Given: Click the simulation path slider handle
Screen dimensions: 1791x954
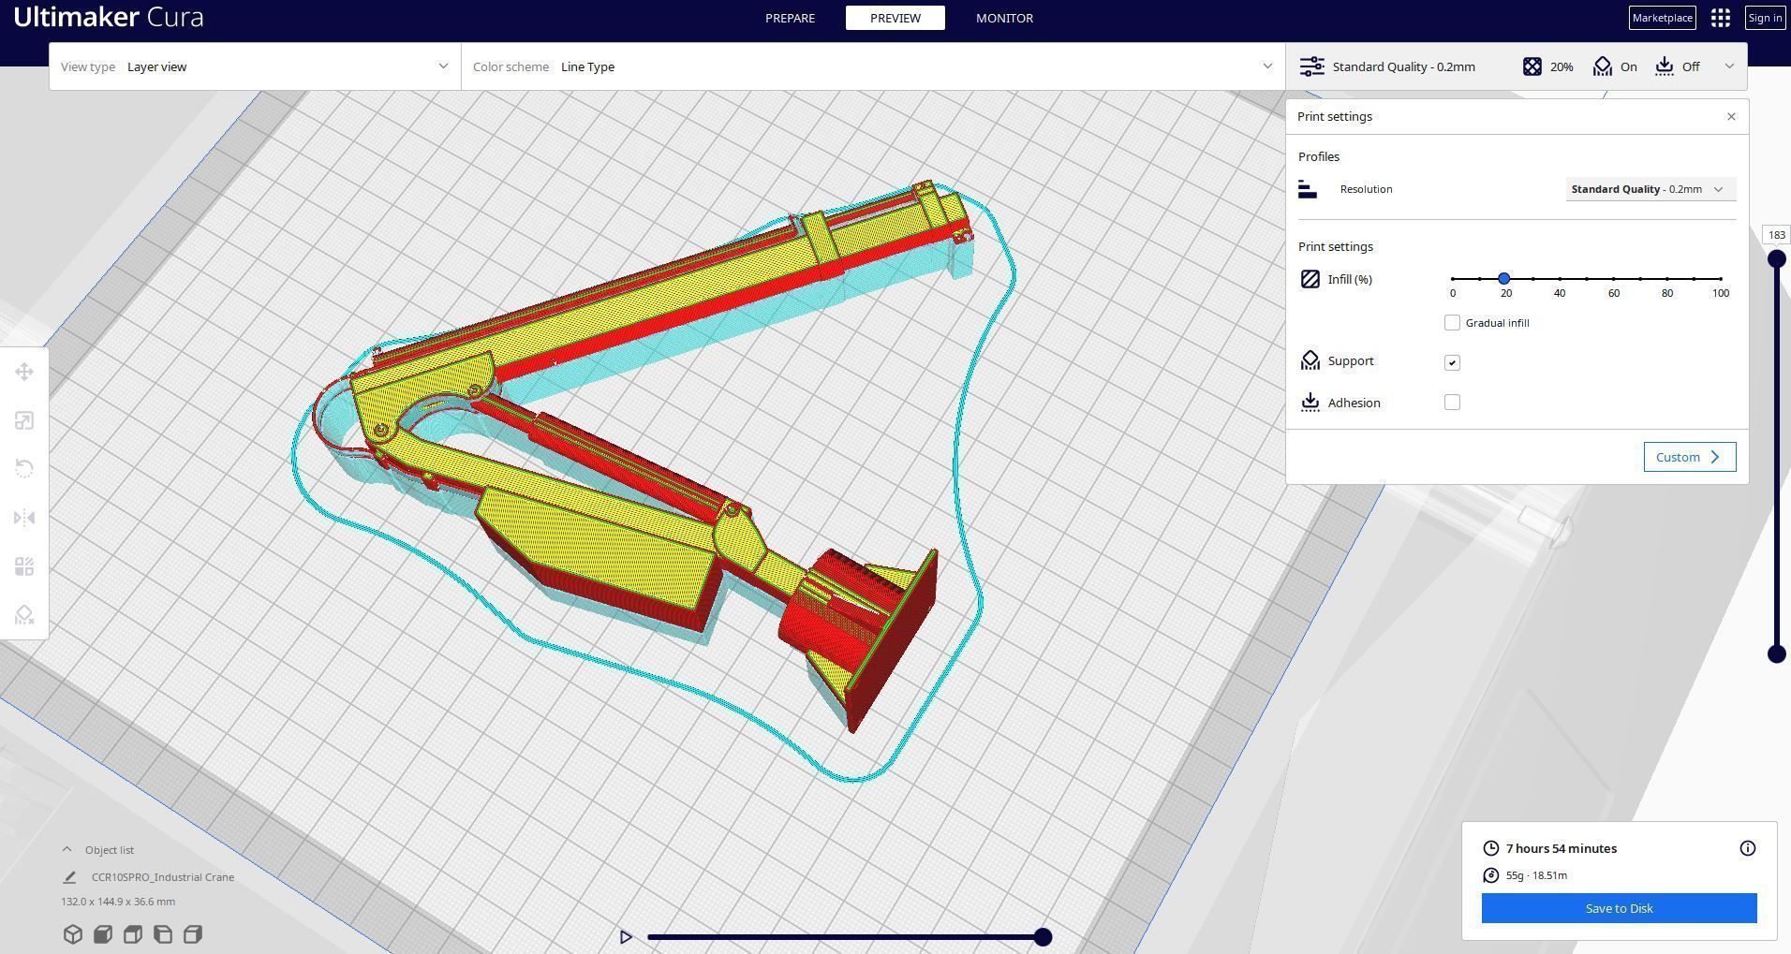Looking at the screenshot, I should pos(1043,936).
